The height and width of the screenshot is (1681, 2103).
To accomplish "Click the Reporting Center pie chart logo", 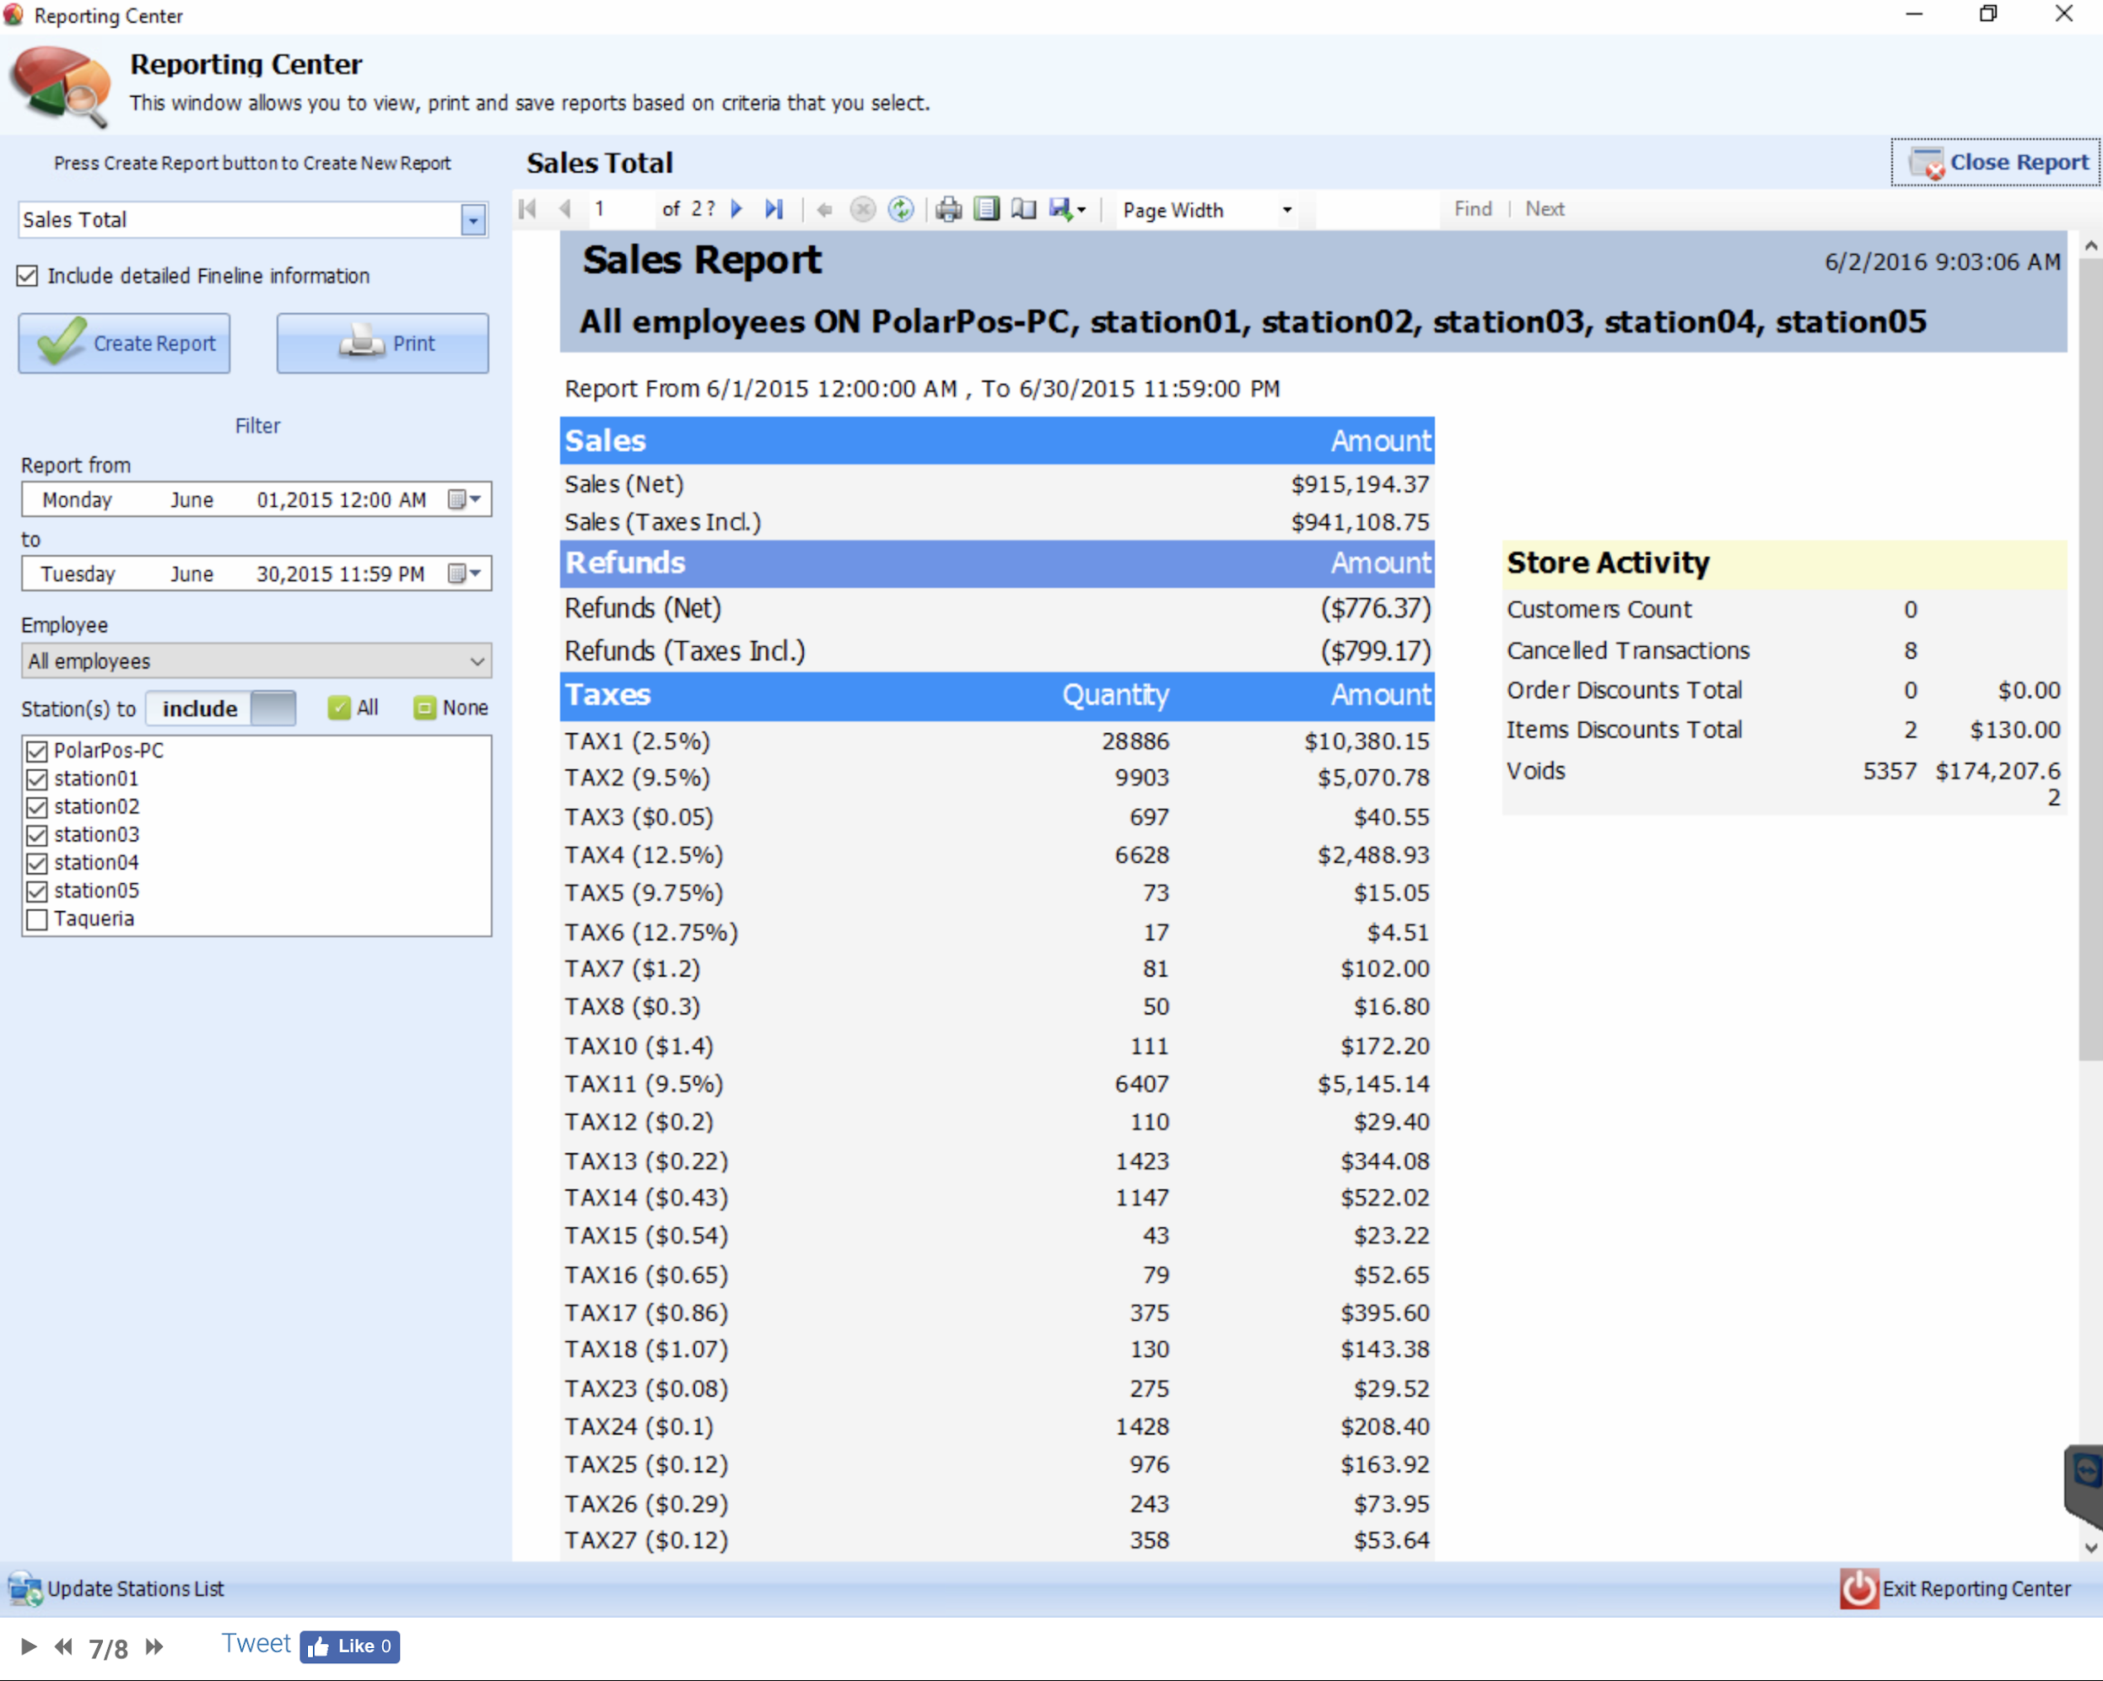I will point(61,87).
